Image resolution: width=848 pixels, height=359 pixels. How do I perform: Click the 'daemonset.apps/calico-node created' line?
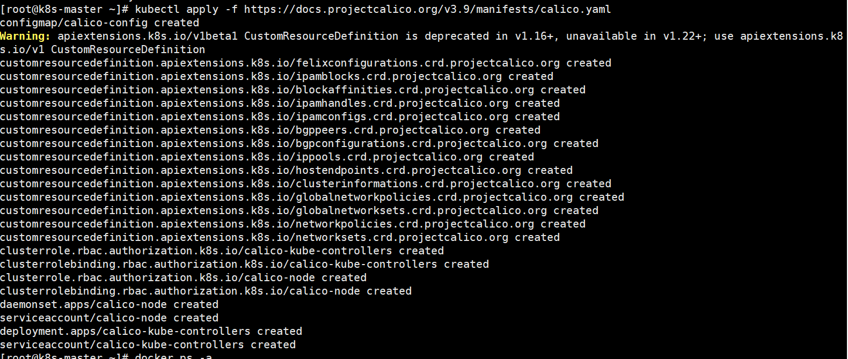pos(109,304)
